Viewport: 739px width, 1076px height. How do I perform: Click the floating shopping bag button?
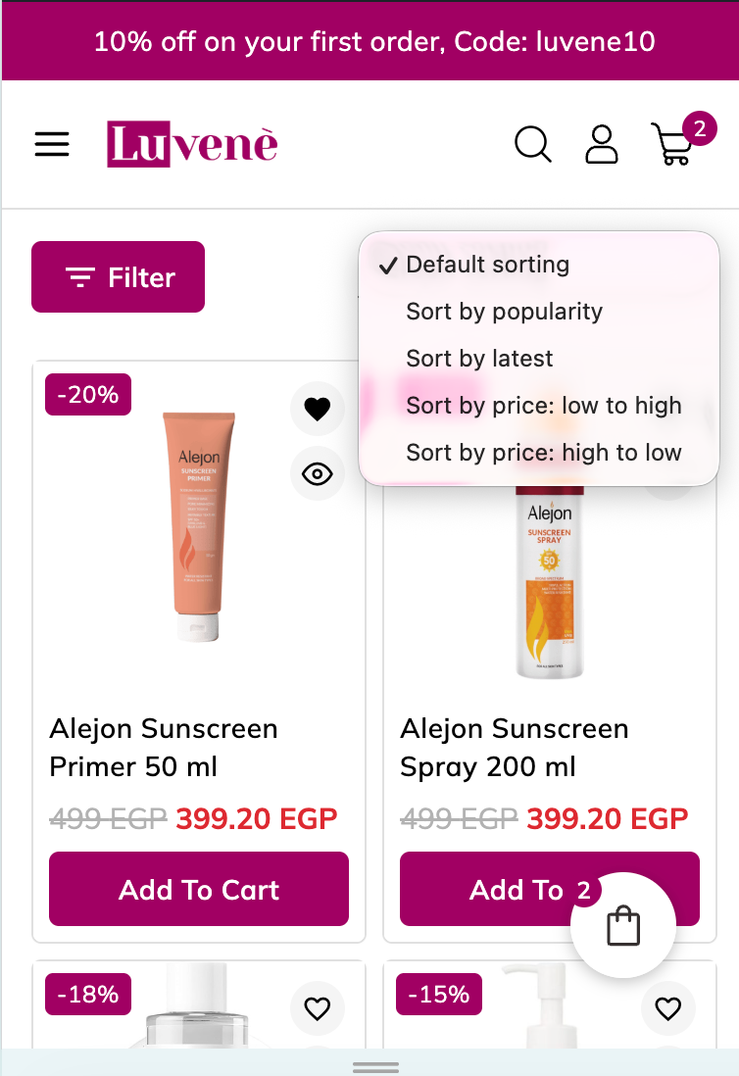(623, 925)
